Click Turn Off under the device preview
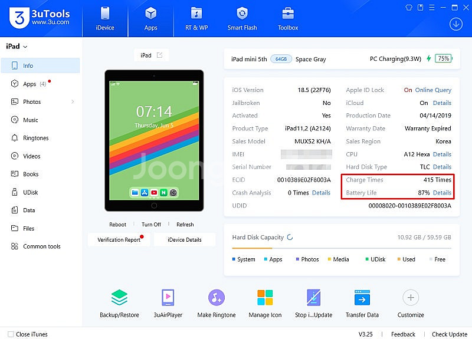The width and height of the screenshot is (472, 339). 151,225
